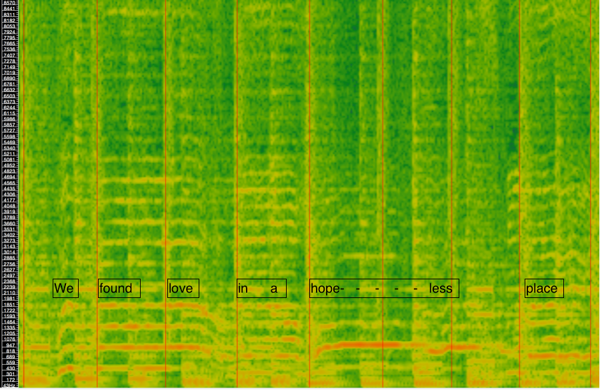Select the 5340 frequency axis label
The image size is (600, 390).
pos(9,148)
